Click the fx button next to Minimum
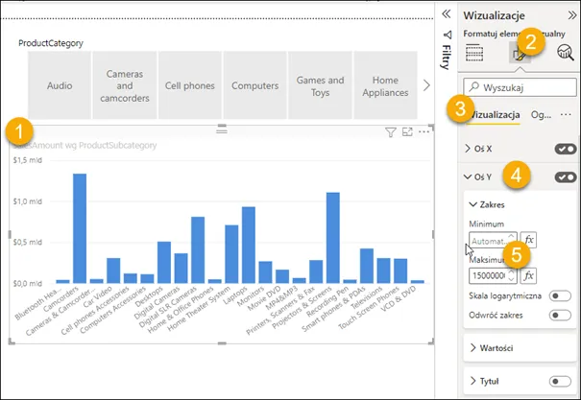Image resolution: width=581 pixels, height=400 pixels. [x=528, y=239]
